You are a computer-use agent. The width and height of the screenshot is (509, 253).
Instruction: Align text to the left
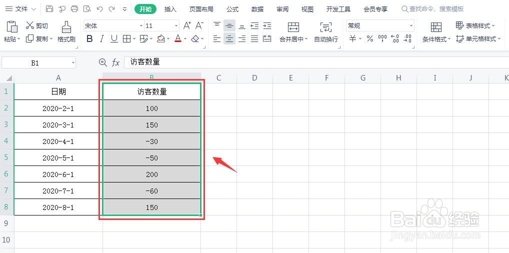[217, 39]
